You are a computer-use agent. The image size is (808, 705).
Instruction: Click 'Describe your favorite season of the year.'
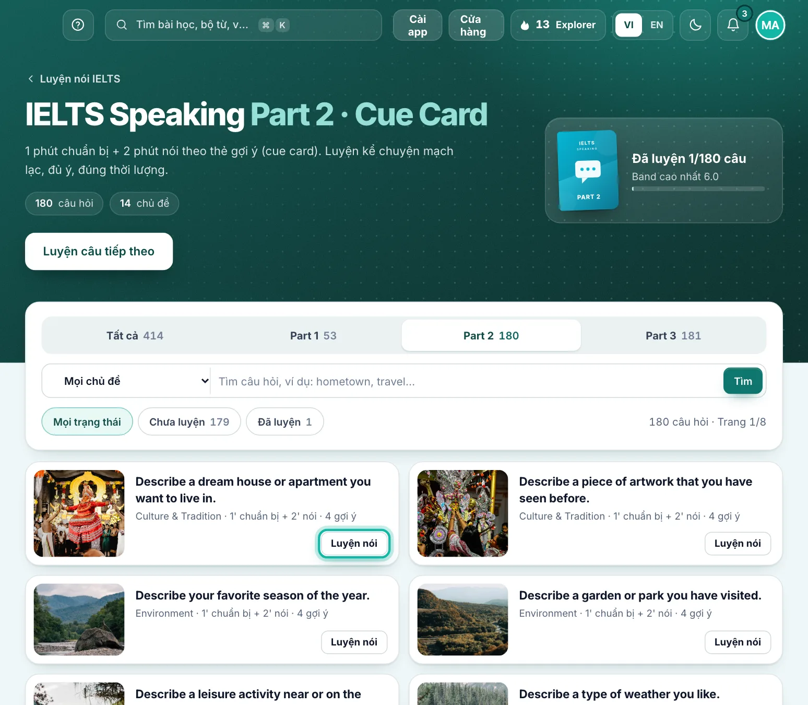tap(253, 595)
